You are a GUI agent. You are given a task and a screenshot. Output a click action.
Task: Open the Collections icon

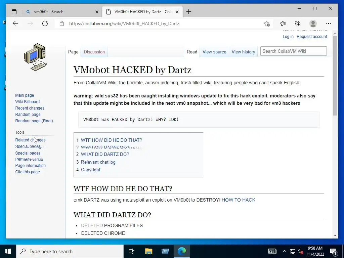pos(298,24)
